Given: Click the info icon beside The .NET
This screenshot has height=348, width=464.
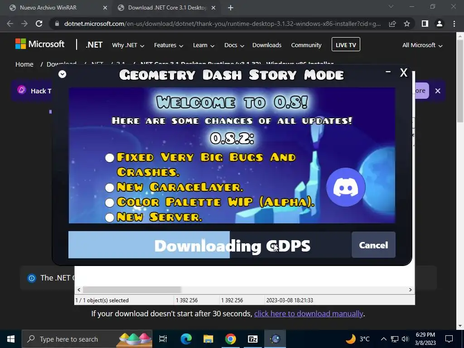Looking at the screenshot, I should pyautogui.click(x=32, y=278).
